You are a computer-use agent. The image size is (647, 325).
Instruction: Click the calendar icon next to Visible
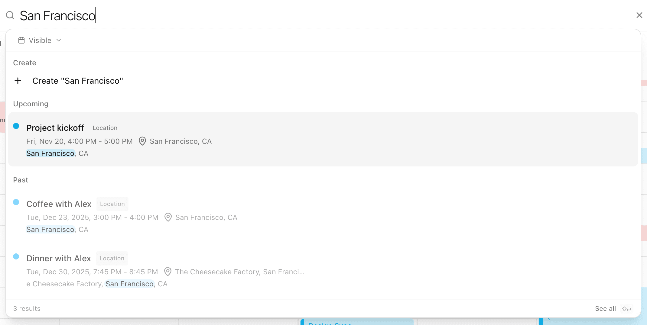click(x=21, y=40)
